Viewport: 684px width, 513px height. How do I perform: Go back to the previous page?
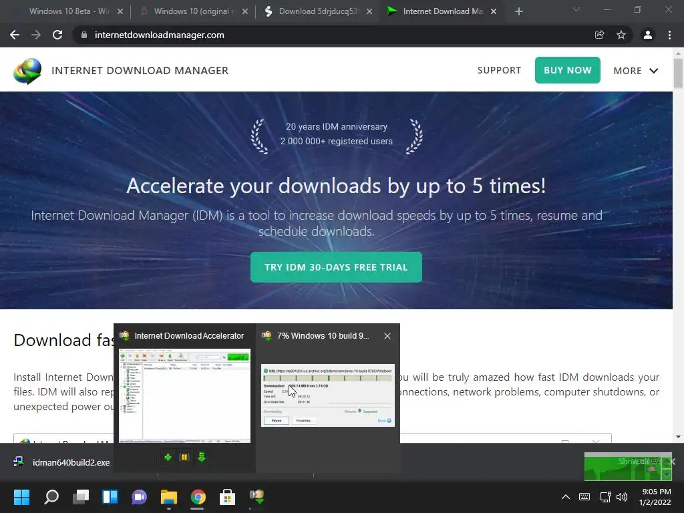(x=15, y=35)
